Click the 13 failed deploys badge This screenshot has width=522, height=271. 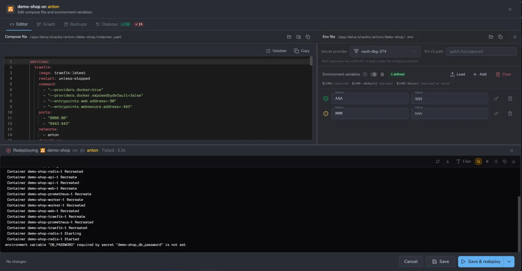point(139,24)
